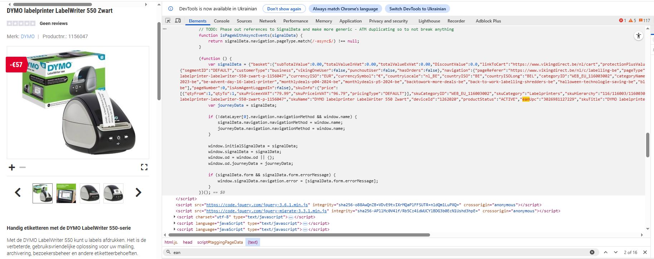Screen dimensions: 654x259
Task: Click the three-dot gutter icon in Elements tree
Action: click(165, 29)
